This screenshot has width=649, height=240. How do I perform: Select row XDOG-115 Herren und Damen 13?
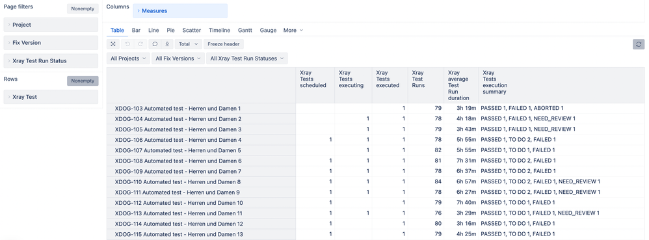(201, 234)
